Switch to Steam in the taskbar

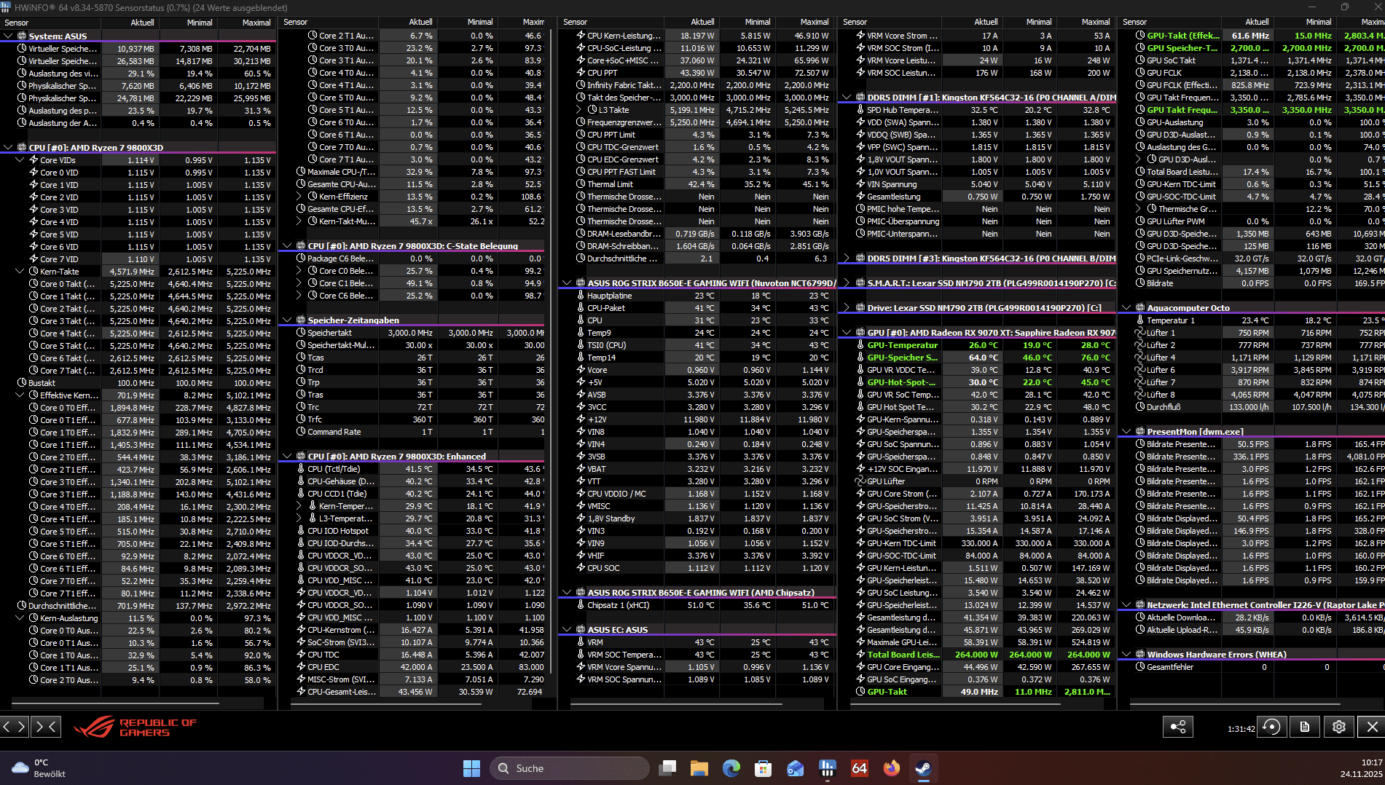[924, 768]
